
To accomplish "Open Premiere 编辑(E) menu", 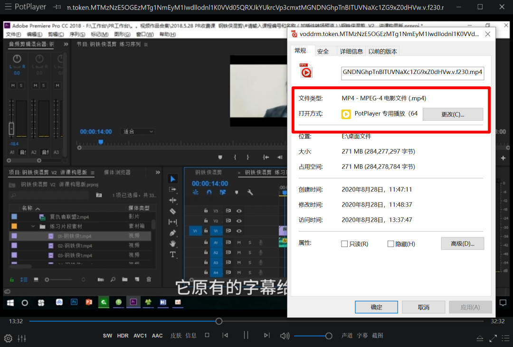I will (34, 34).
